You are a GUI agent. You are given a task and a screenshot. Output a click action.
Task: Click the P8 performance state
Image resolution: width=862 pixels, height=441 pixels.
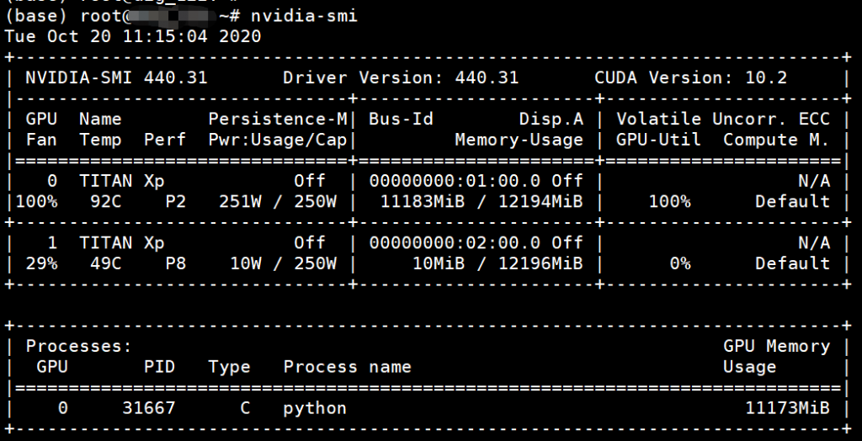click(x=153, y=263)
